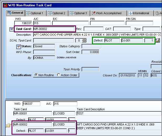Click the Task Priority field
The height and width of the screenshot is (136, 162).
90,69
